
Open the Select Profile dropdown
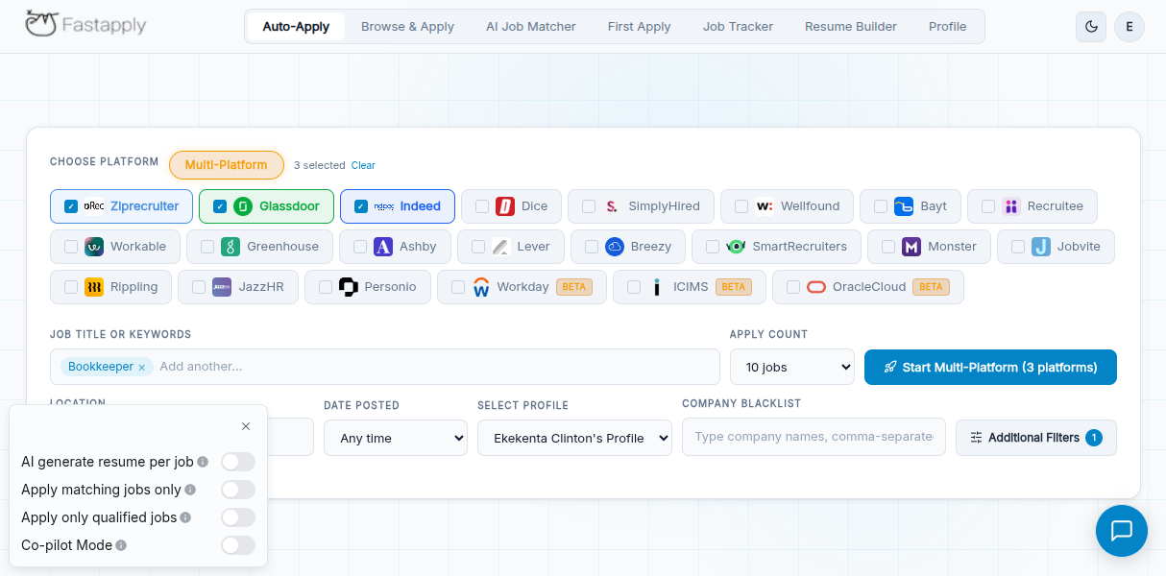click(574, 438)
